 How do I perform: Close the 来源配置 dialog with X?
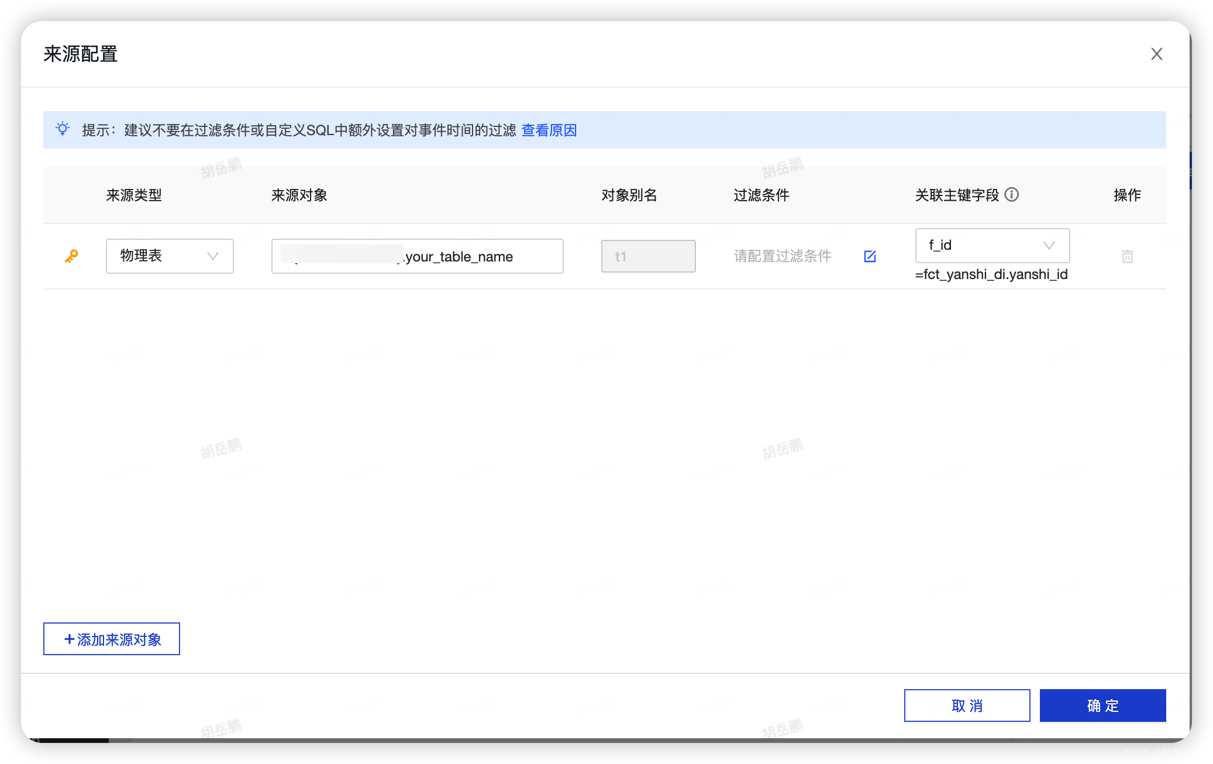(1156, 54)
